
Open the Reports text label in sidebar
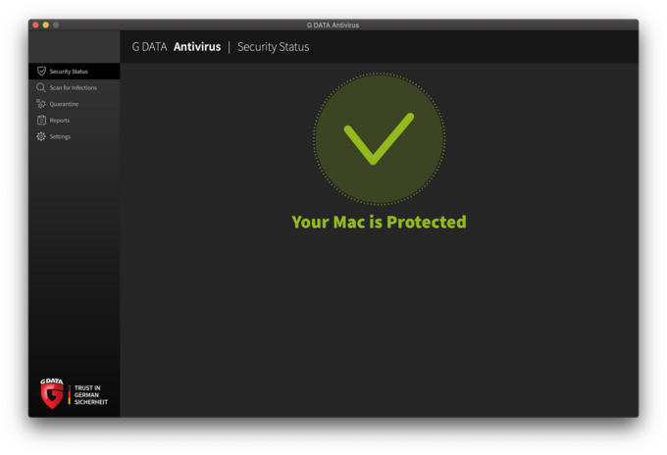click(x=60, y=120)
